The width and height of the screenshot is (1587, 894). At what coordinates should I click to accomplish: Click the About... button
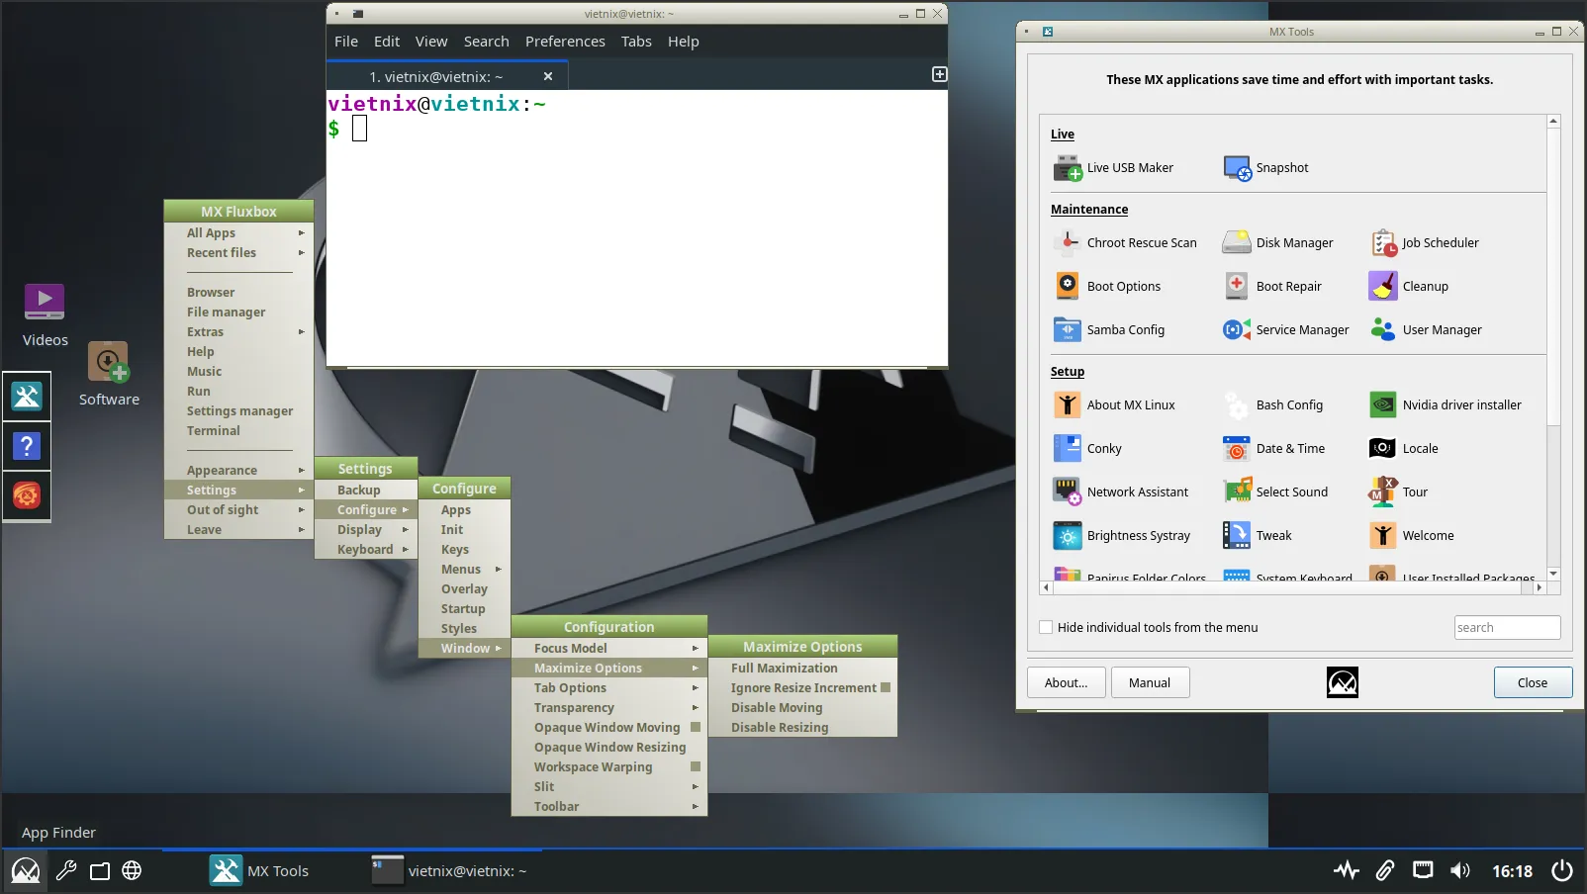(x=1066, y=683)
